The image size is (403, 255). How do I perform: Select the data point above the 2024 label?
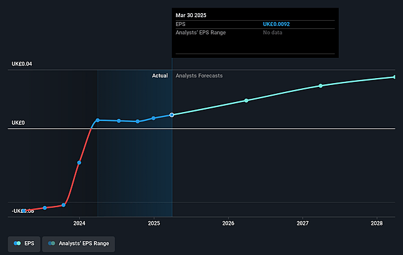(79, 162)
